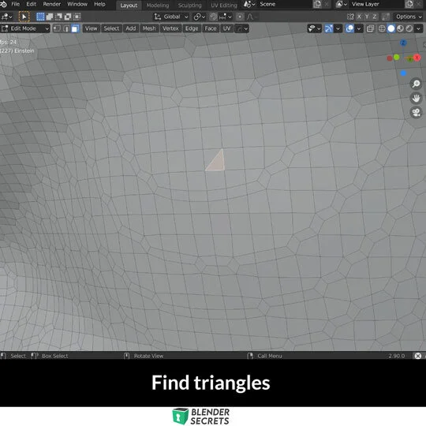Open the Edit menu
426x426 pixels.
click(31, 4)
